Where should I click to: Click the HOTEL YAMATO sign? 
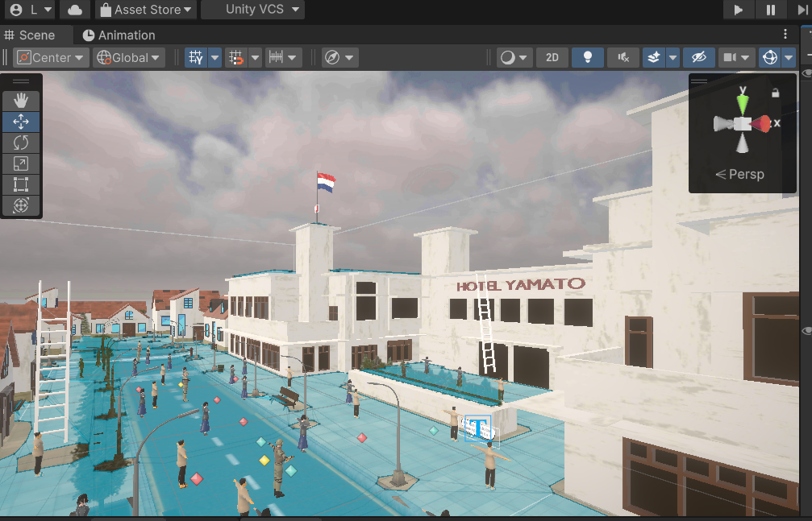(521, 284)
